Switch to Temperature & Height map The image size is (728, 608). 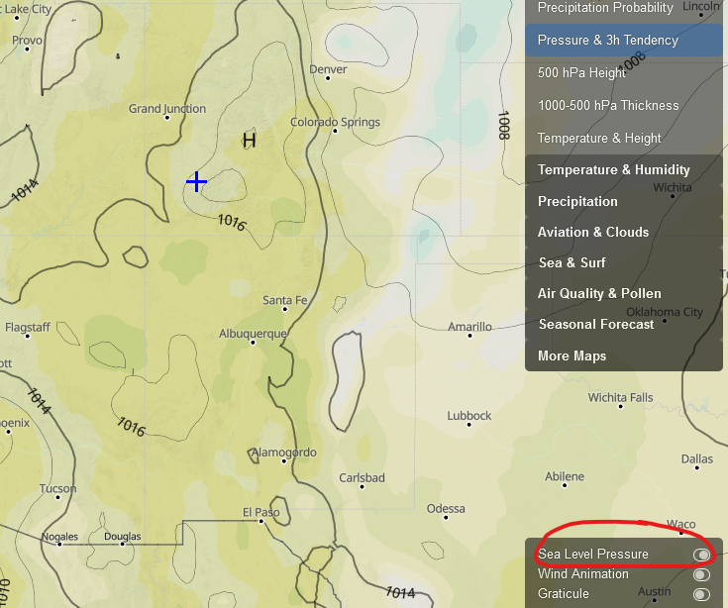(x=598, y=138)
